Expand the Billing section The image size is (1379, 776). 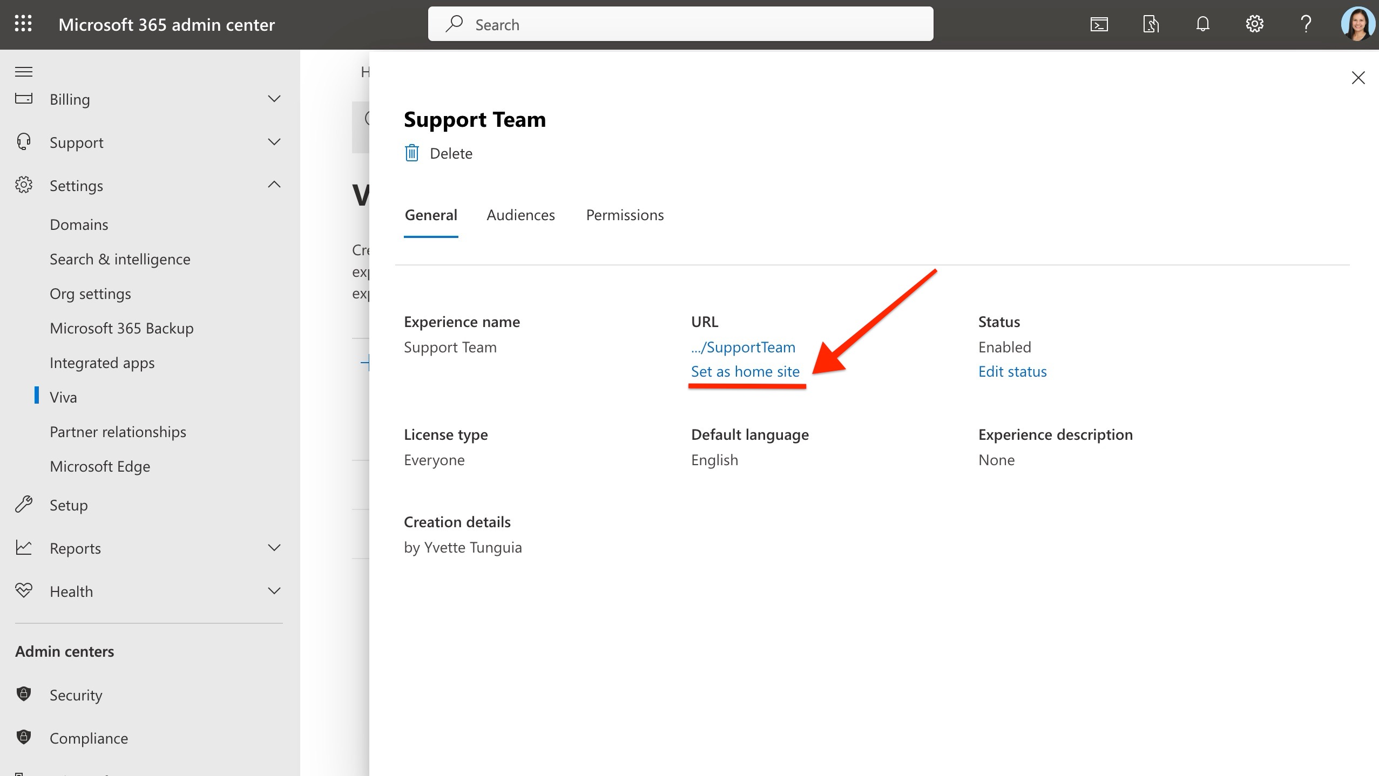pyautogui.click(x=274, y=99)
